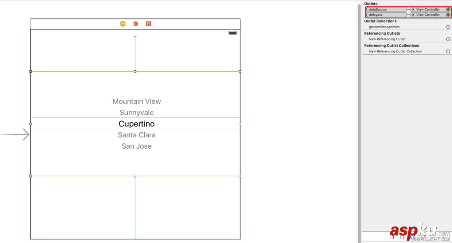The width and height of the screenshot is (452, 243).
Task: Click the dataSource outlet connection circle
Action: pyautogui.click(x=448, y=9)
